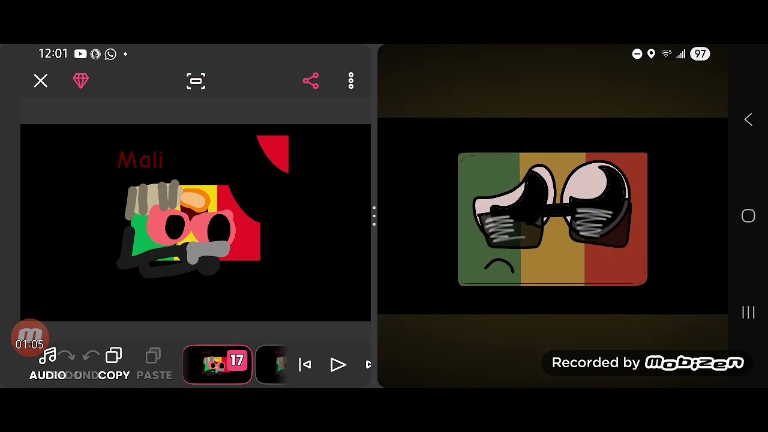
Task: Tap the flag character drawing on canvas
Action: tap(188, 229)
